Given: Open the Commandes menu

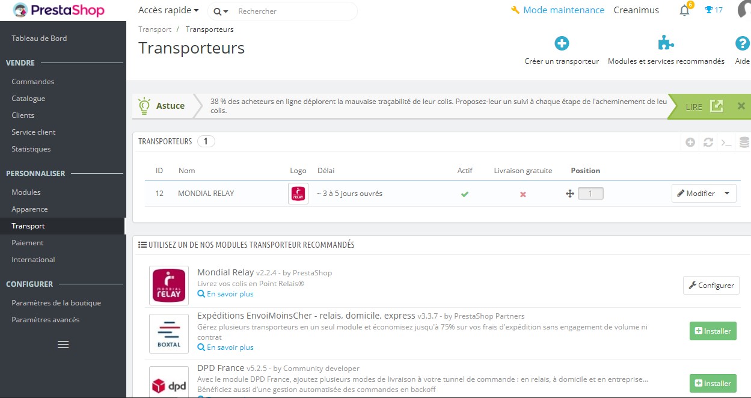Looking at the screenshot, I should click(x=33, y=81).
